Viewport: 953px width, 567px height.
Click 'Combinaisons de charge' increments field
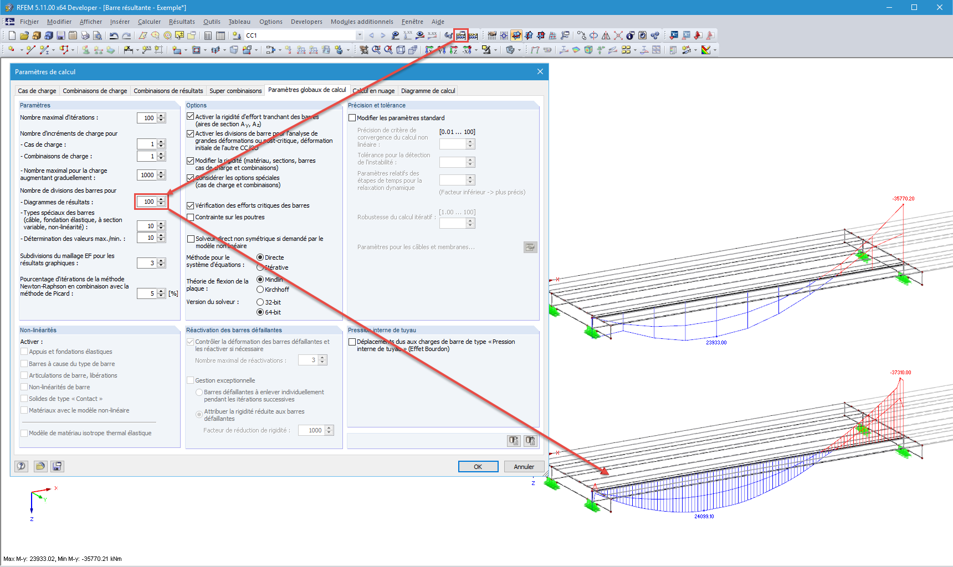click(x=147, y=156)
